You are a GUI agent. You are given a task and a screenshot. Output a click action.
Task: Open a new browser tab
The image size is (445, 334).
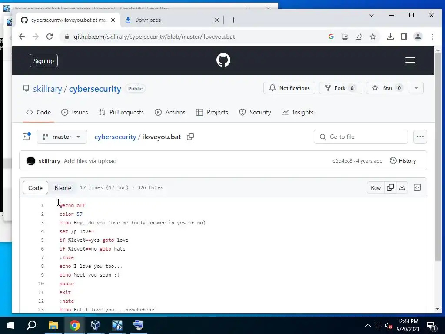pyautogui.click(x=233, y=20)
